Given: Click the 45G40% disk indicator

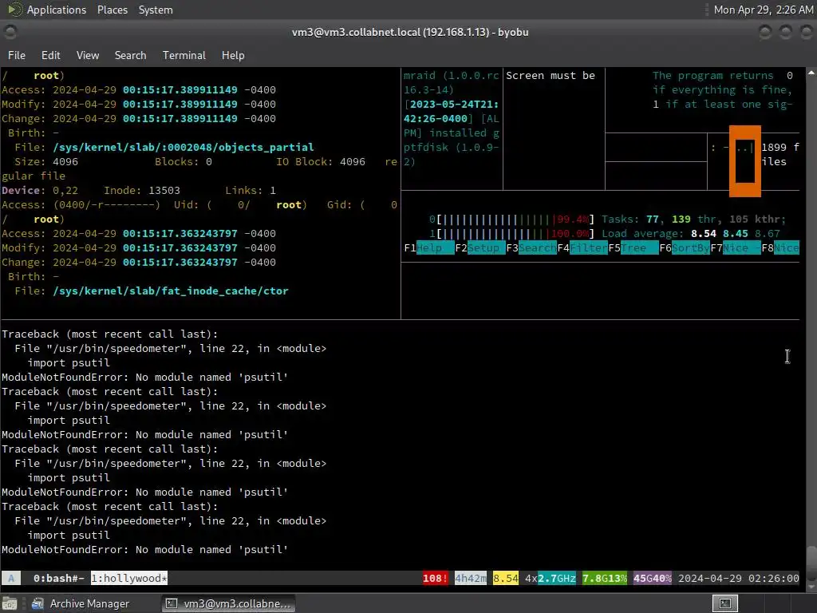Looking at the screenshot, I should click(653, 578).
